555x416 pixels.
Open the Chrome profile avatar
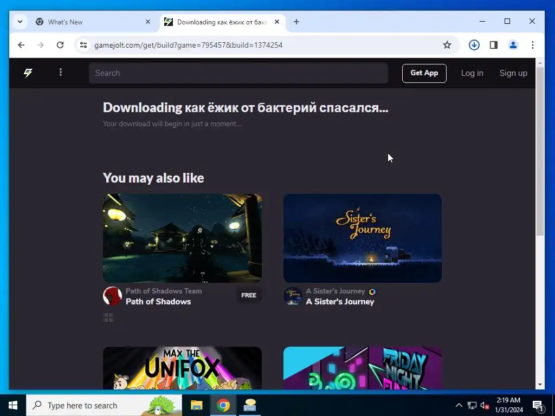coord(513,45)
